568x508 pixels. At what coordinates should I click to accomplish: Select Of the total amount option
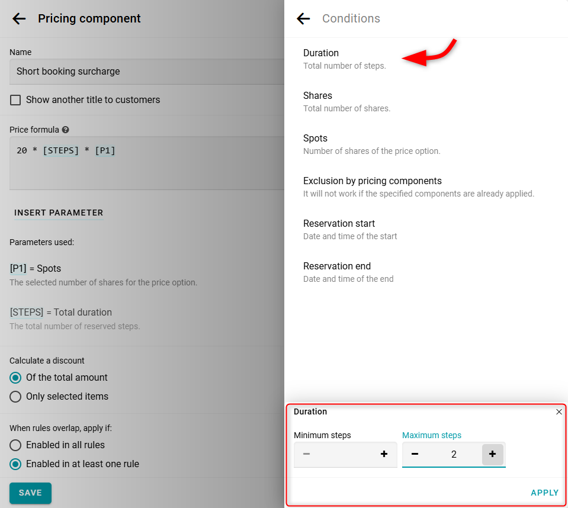pyautogui.click(x=16, y=378)
